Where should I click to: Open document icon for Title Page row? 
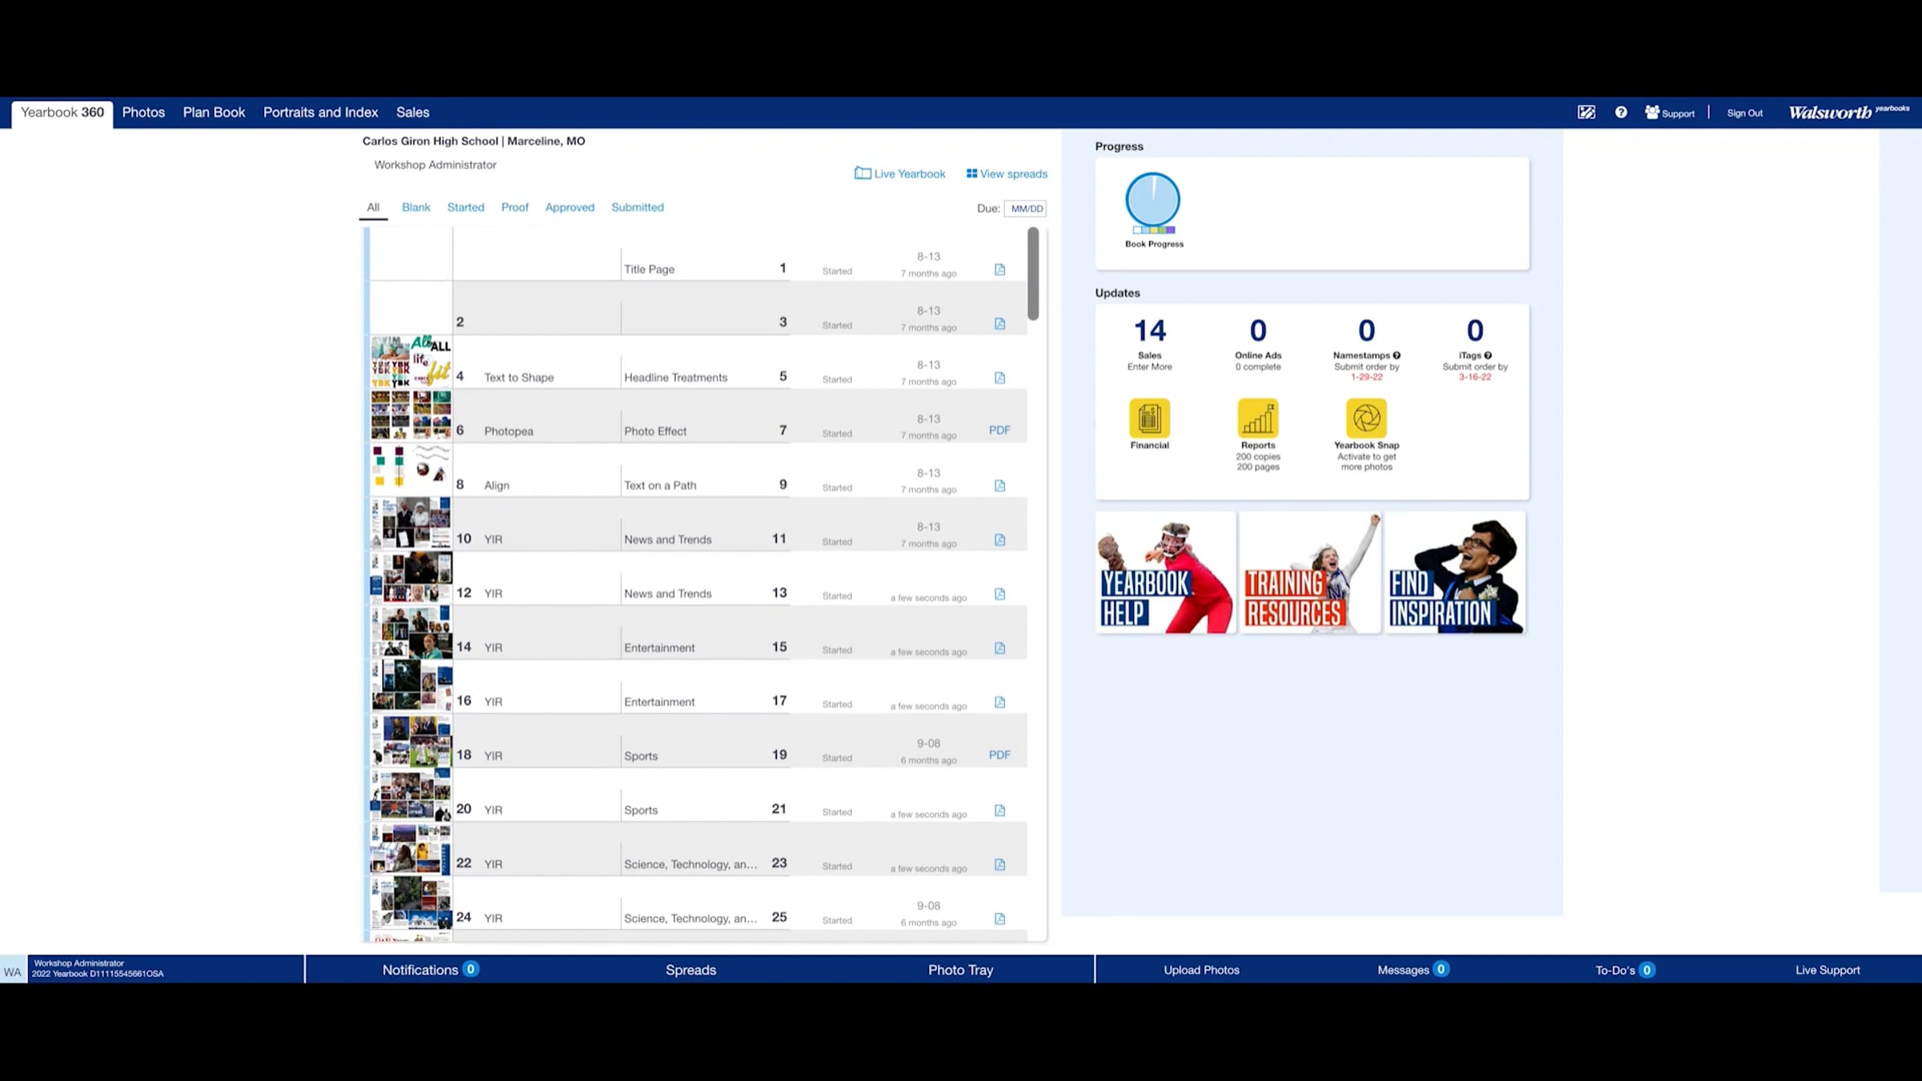999,270
